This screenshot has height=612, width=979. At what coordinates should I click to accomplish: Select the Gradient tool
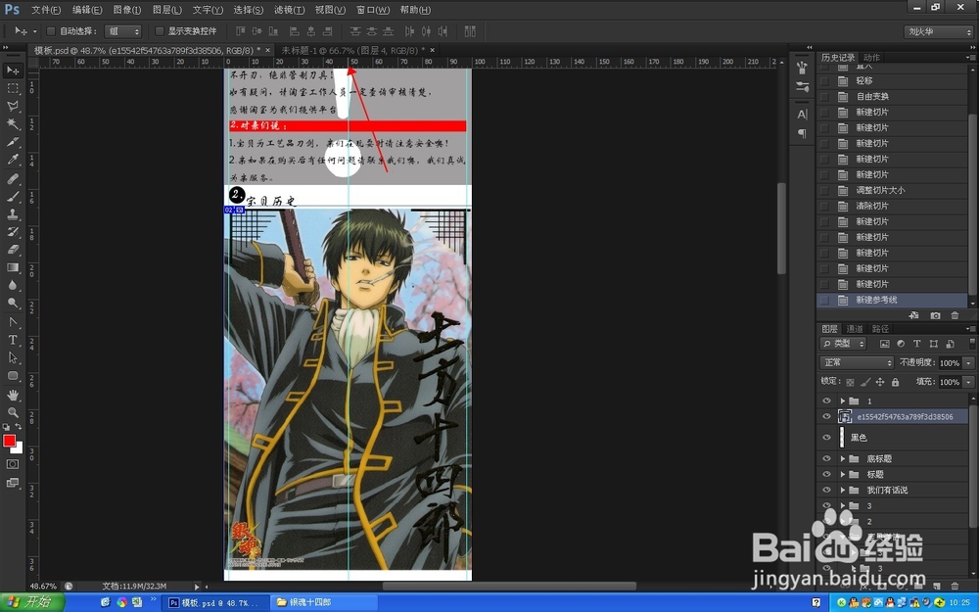point(13,267)
